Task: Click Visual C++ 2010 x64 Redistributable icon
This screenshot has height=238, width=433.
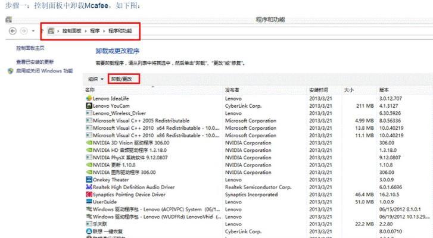Action: click(89, 128)
